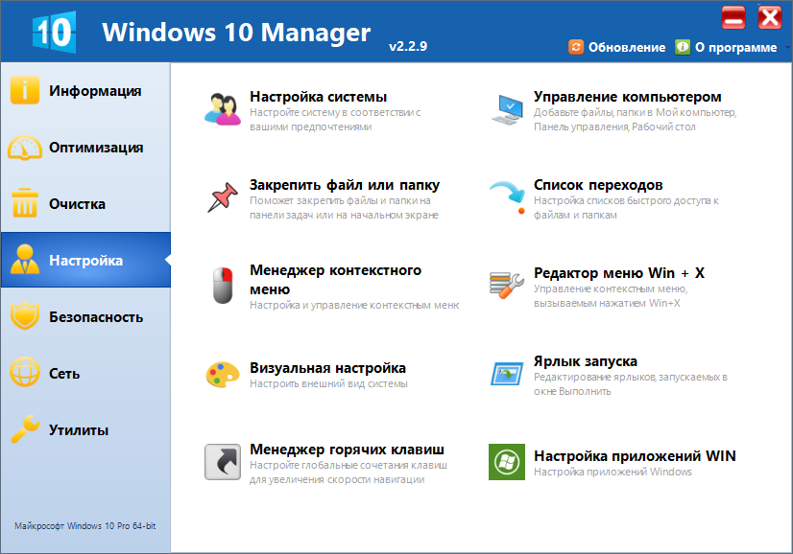Open the Информация tab
This screenshot has height=554, width=793.
85,91
